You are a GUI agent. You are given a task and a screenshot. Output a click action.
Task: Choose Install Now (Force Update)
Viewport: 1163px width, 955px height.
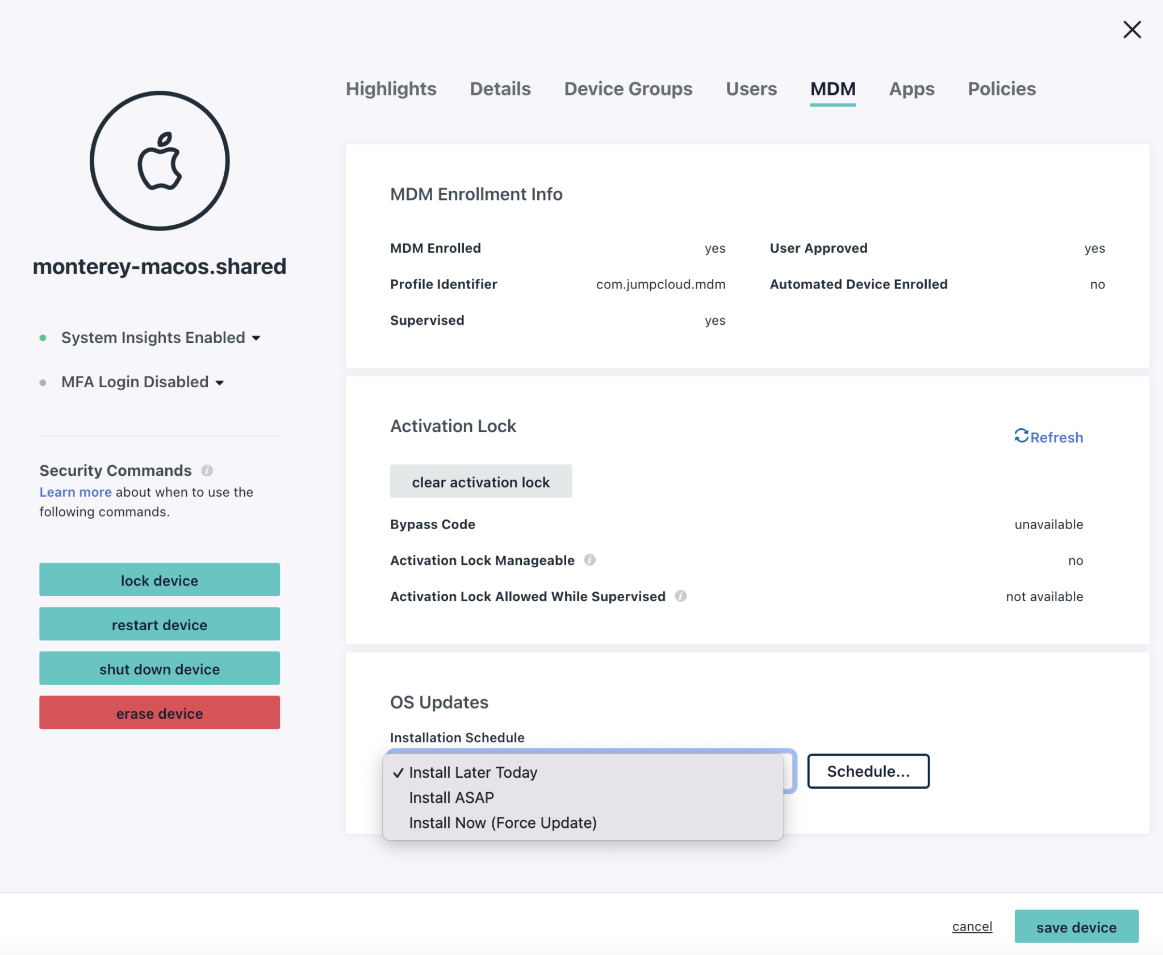pos(503,823)
